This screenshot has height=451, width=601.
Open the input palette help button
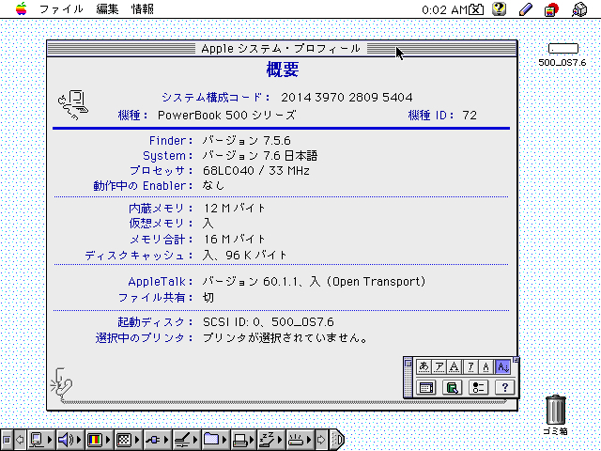(504, 387)
